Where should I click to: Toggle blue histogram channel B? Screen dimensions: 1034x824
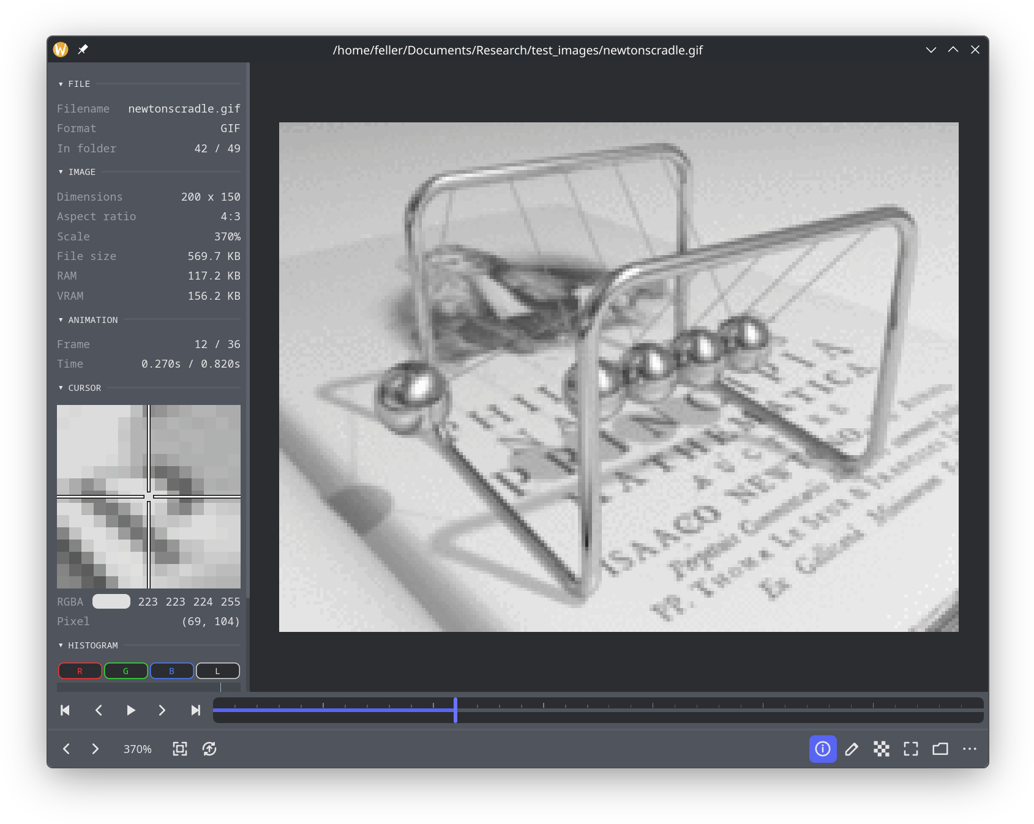[172, 671]
